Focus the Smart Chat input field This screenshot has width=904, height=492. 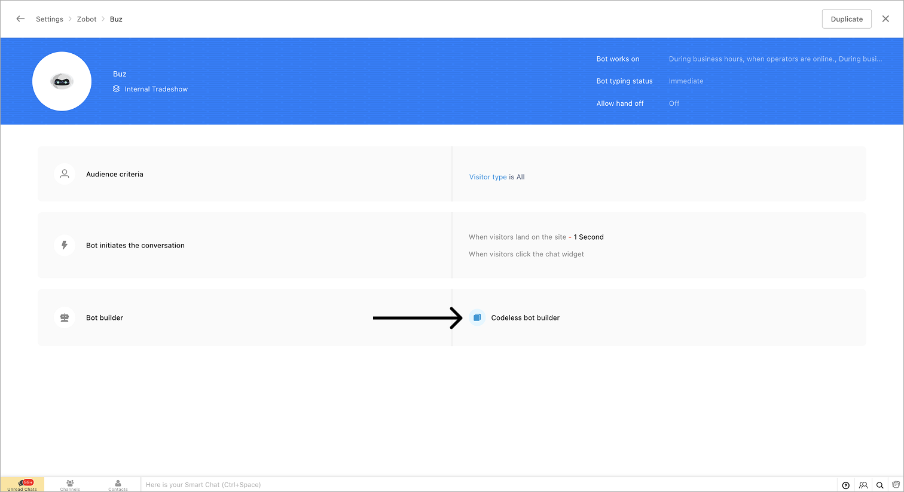coord(488,485)
